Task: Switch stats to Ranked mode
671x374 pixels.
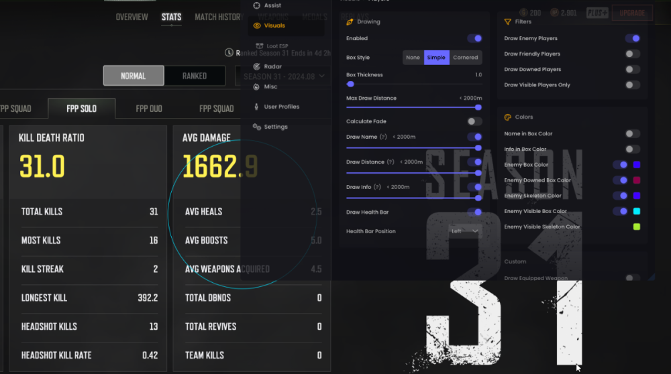Action: click(195, 76)
